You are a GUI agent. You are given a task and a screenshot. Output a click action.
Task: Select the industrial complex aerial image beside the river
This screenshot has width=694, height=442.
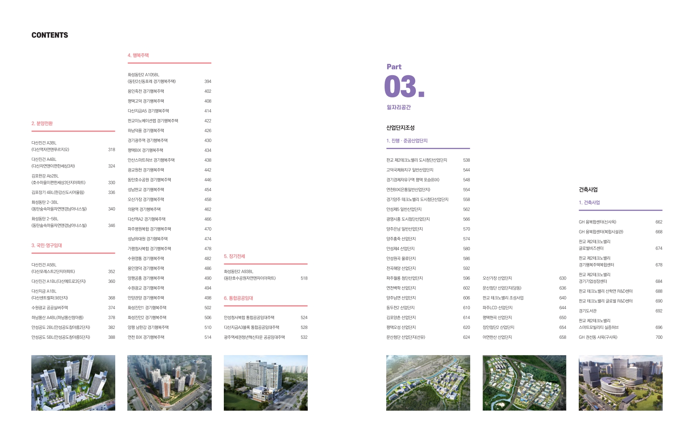(x=428, y=383)
